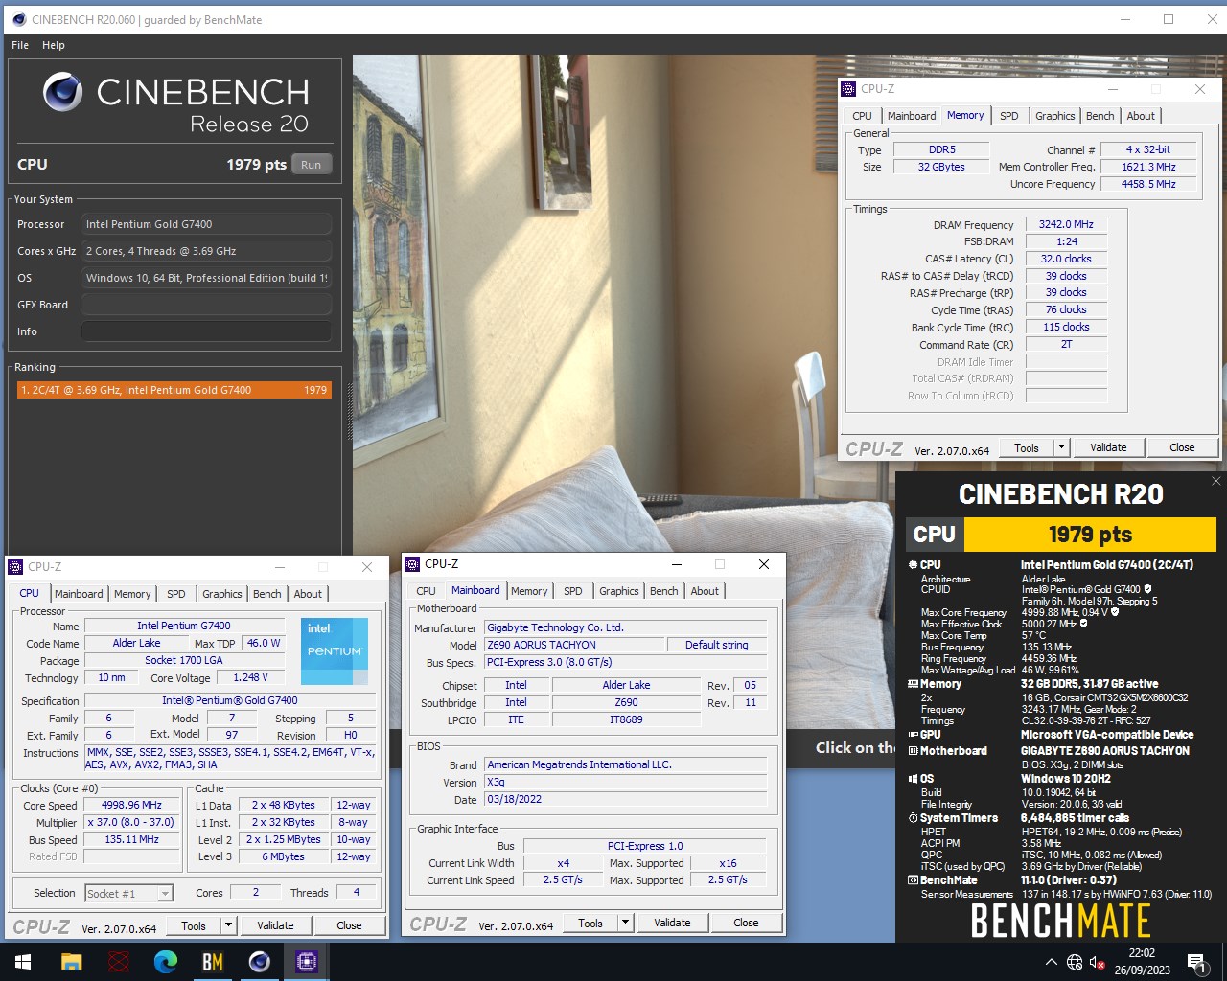Open Memory tab in CPU-Z CPU window

coord(132,594)
